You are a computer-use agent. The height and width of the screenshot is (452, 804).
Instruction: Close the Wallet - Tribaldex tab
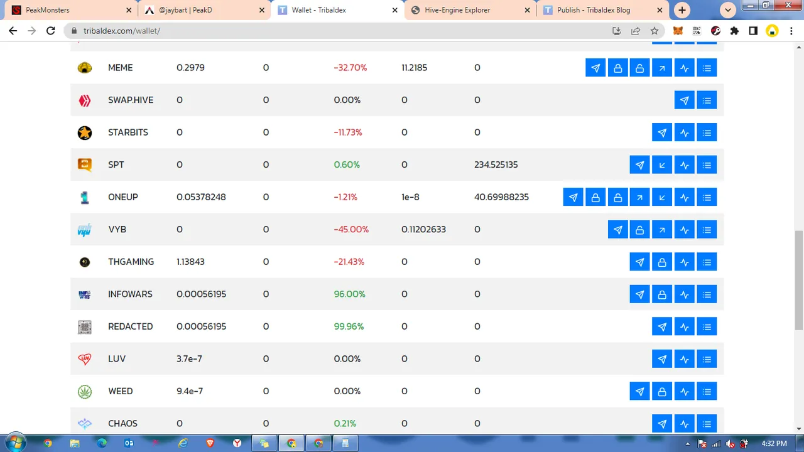pos(394,10)
